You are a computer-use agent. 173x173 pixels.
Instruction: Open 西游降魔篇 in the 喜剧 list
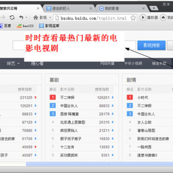point(69,114)
